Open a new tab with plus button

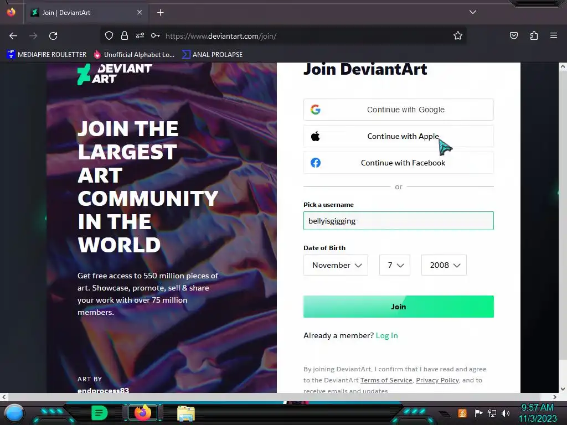160,13
